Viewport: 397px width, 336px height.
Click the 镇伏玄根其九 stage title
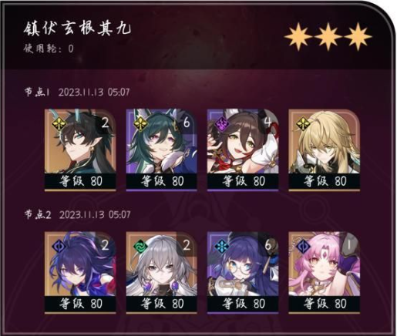pyautogui.click(x=77, y=28)
